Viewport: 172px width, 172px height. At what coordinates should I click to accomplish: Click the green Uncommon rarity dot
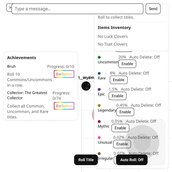tap(99, 57)
